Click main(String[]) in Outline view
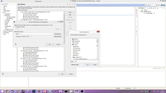The width and height of the screenshot is (166, 93). coord(149,13)
